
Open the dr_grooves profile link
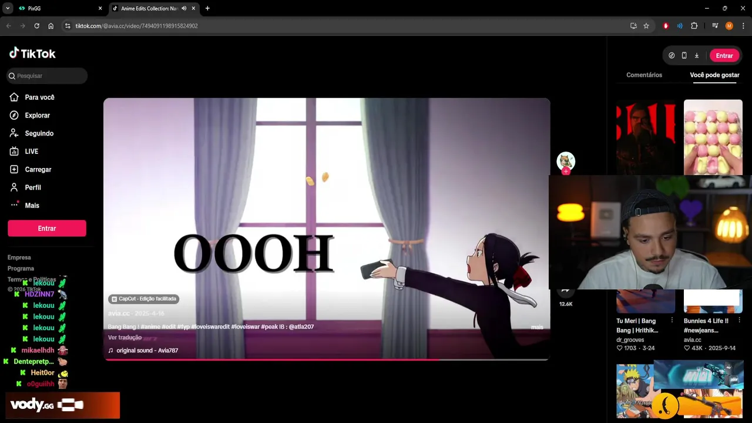click(x=630, y=340)
